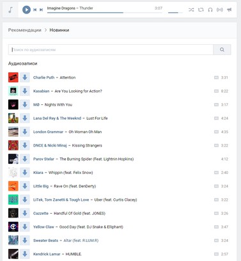Image resolution: width=241 pixels, height=261 pixels.
Task: Select the Новинки section tab
Action: pos(59,30)
